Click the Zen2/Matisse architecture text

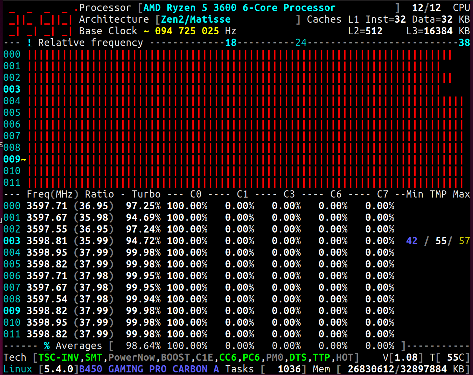point(196,19)
